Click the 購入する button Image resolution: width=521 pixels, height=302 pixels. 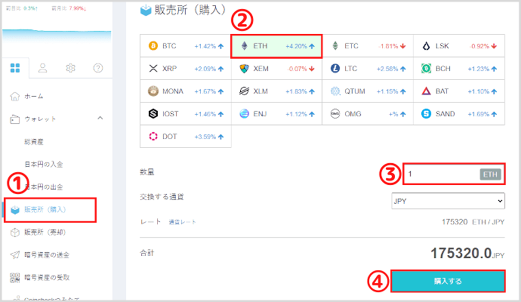[448, 281]
